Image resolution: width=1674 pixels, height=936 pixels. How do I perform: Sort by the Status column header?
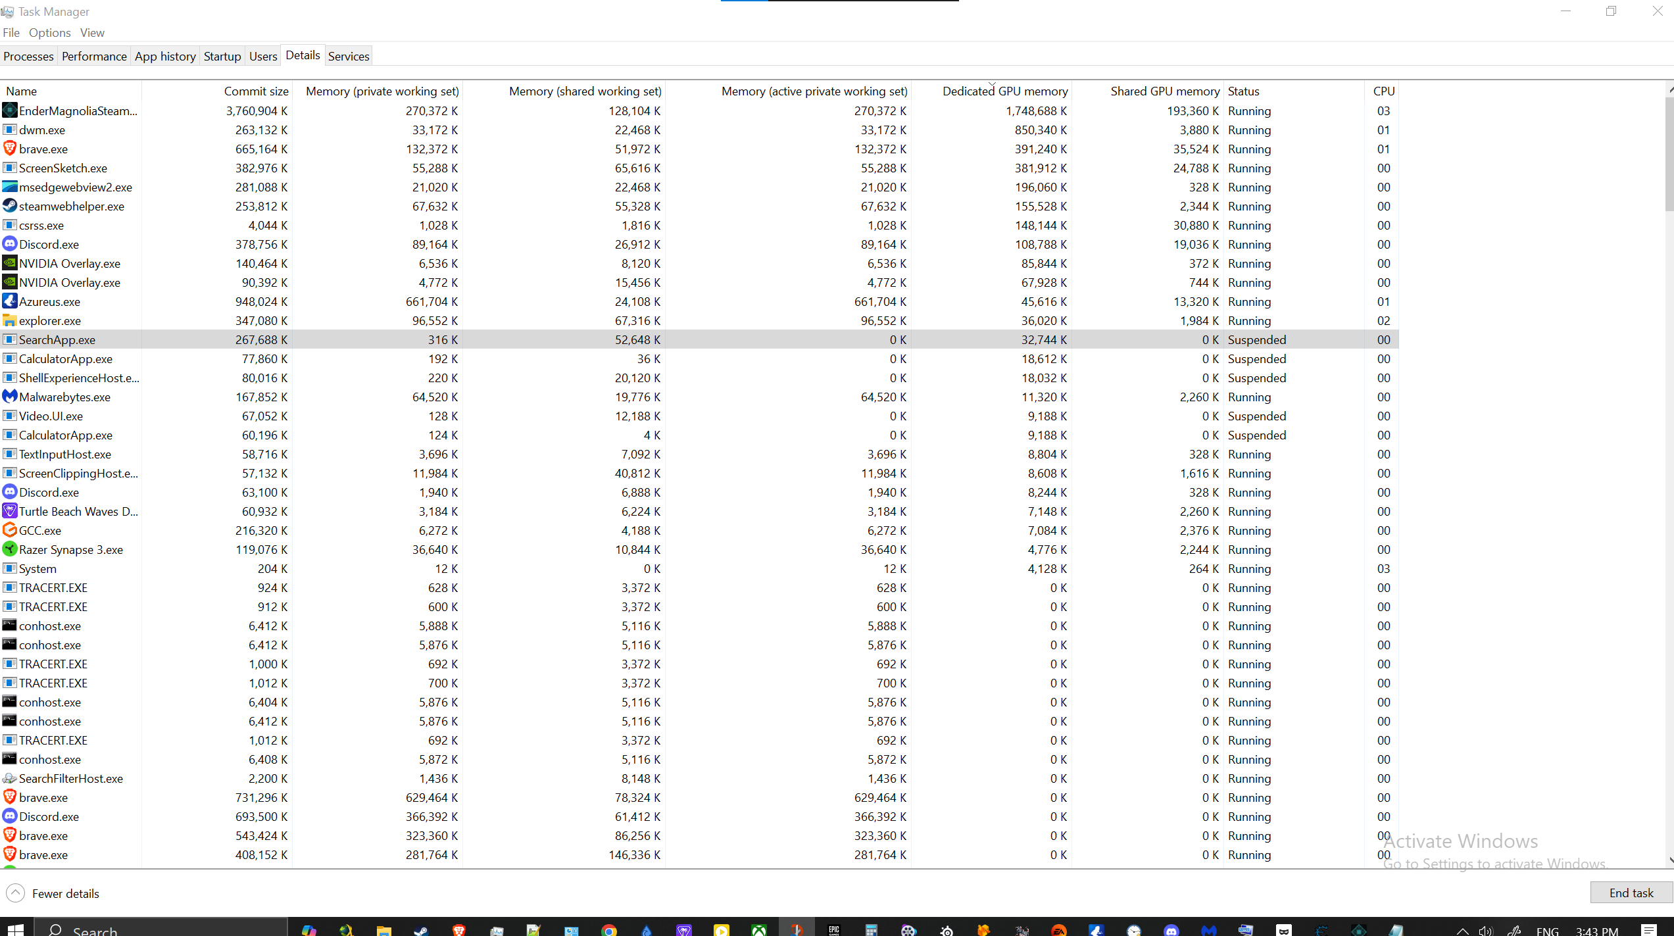pos(1294,91)
